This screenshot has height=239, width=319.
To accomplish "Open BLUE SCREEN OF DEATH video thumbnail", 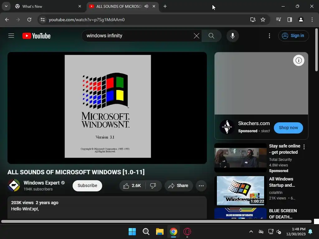I will pyautogui.click(x=240, y=213).
